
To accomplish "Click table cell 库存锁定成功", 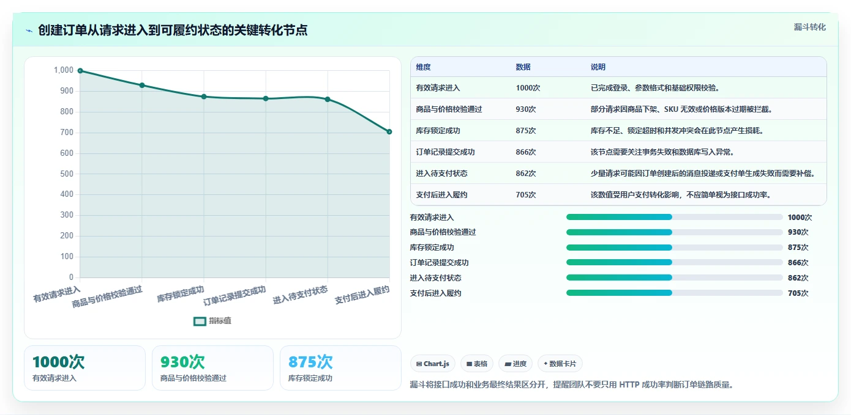I will [x=438, y=131].
